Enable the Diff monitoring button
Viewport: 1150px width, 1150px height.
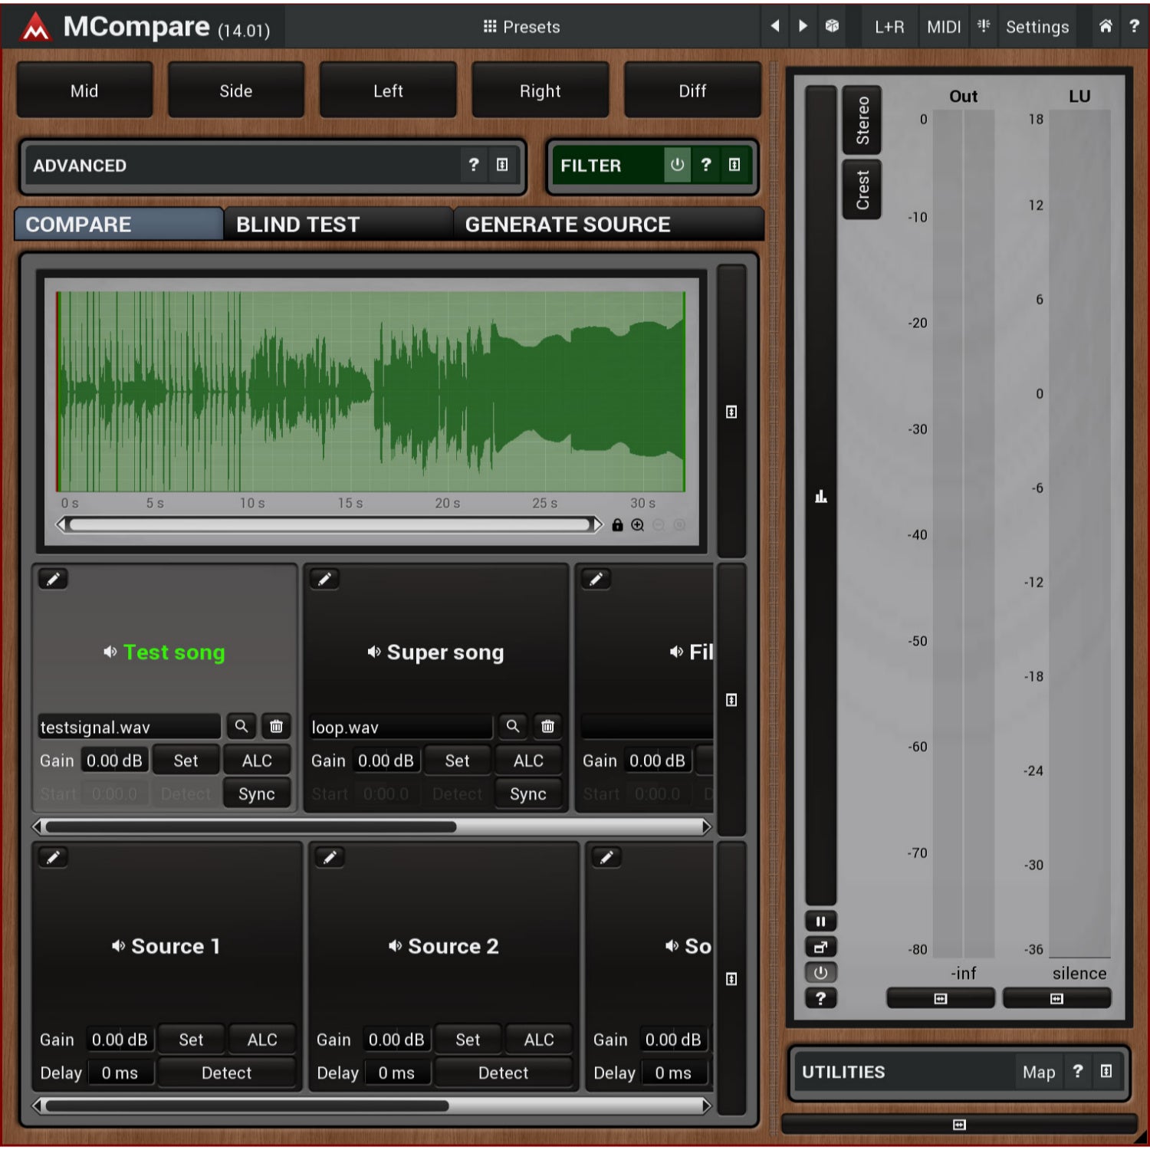(x=692, y=90)
